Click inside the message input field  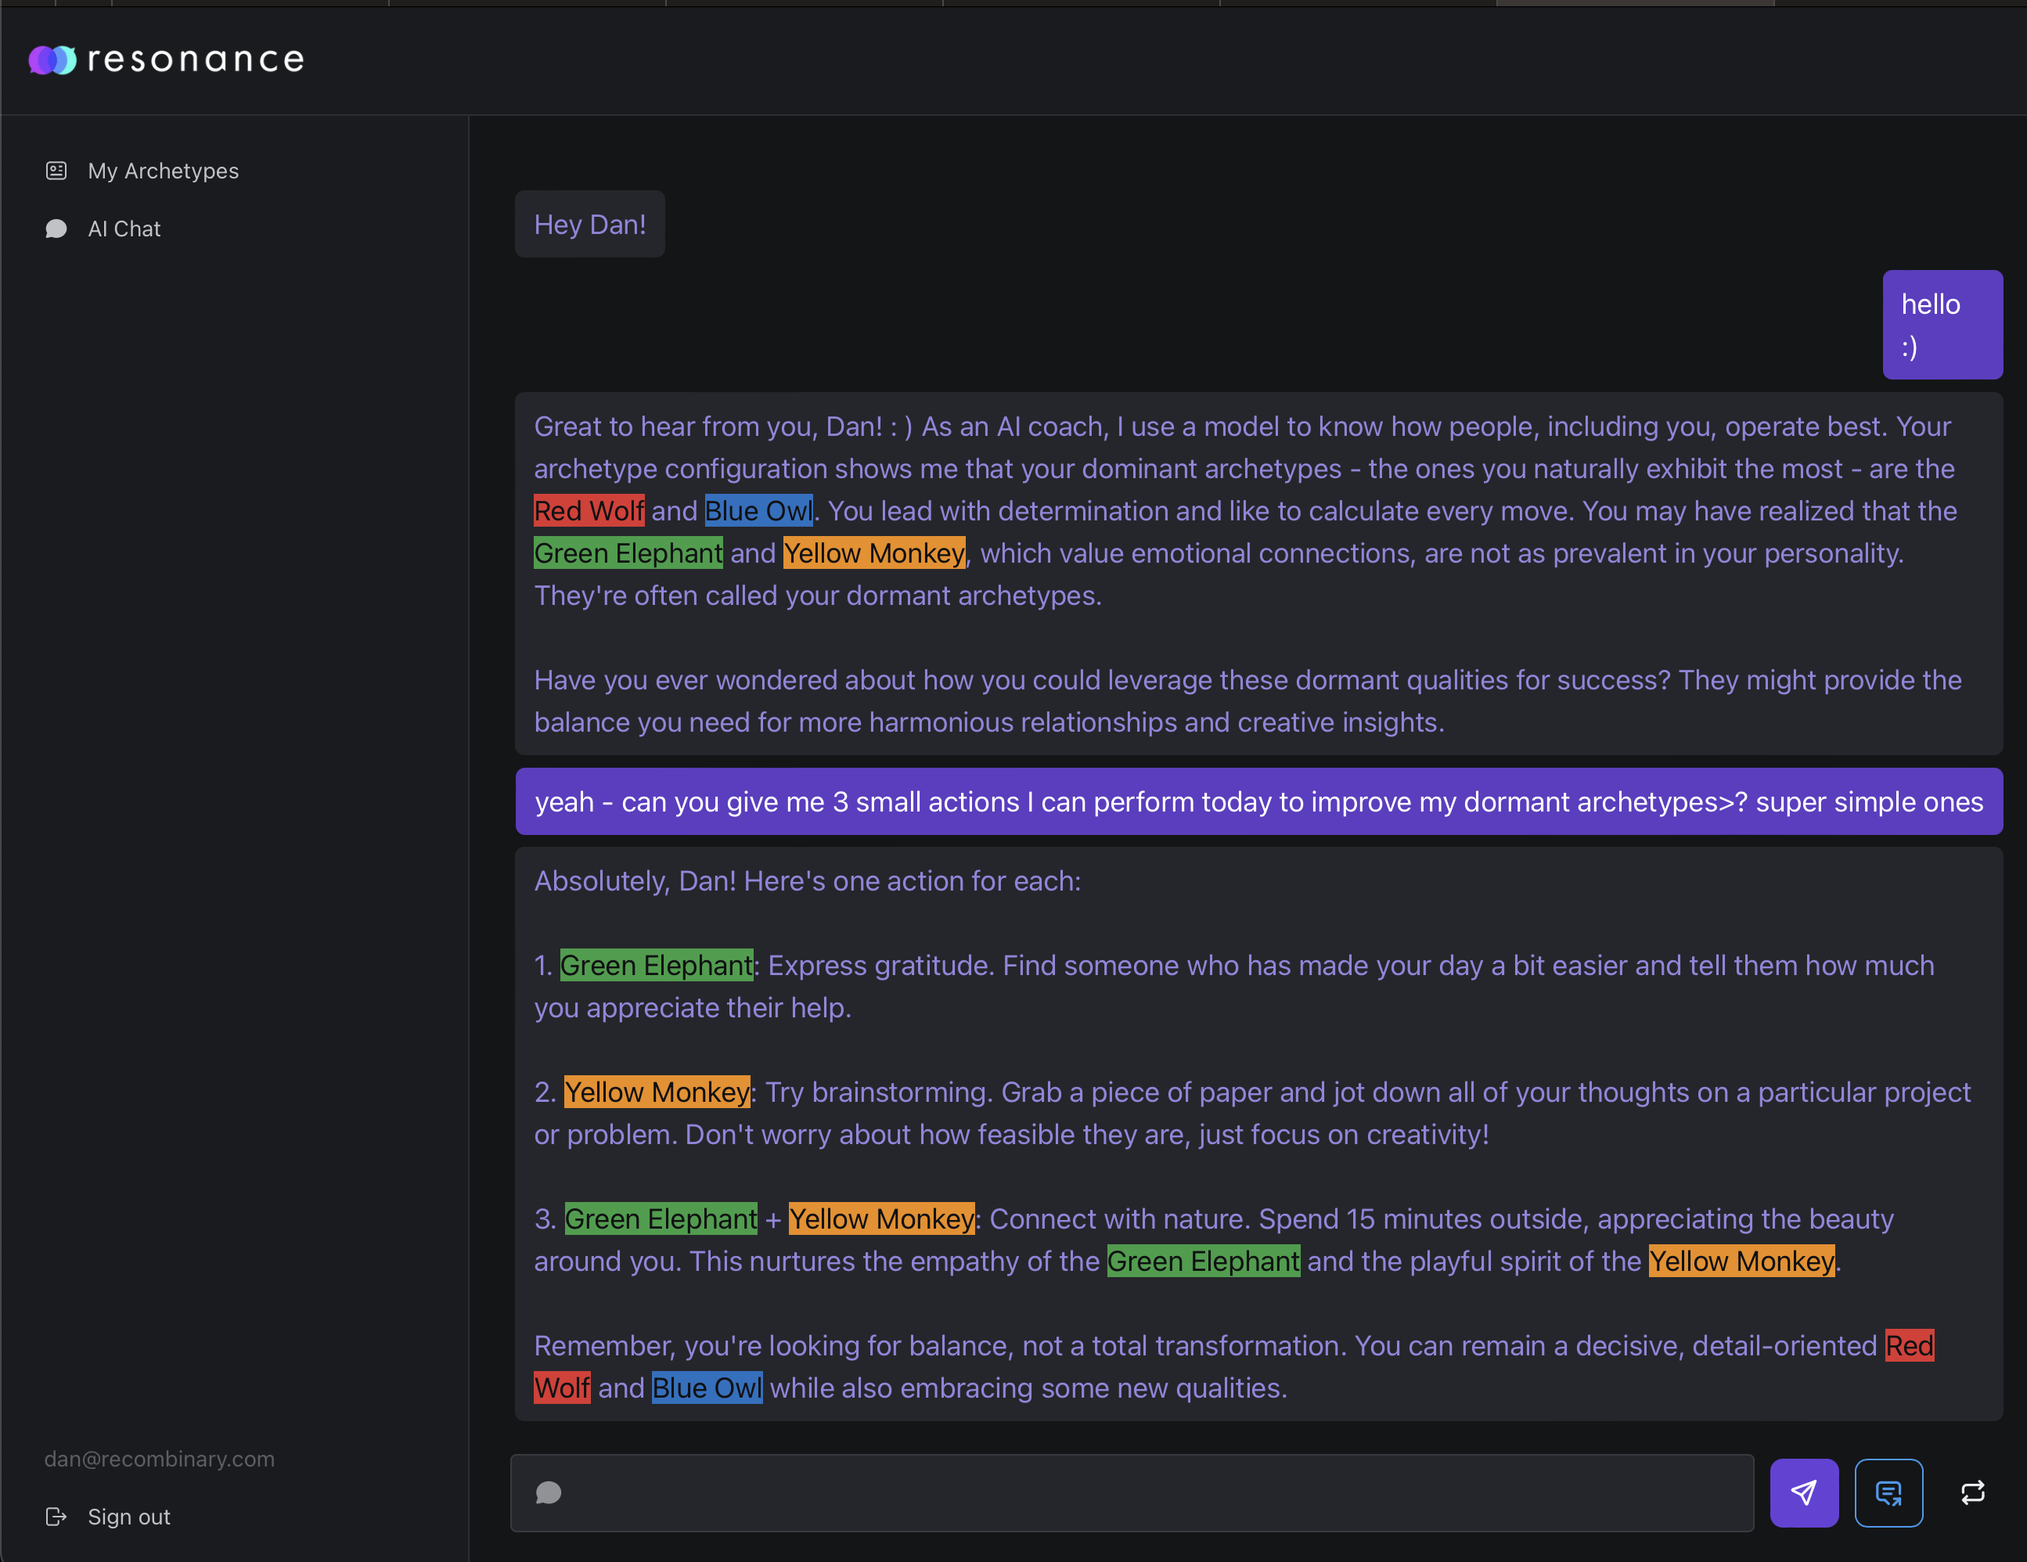[x=1114, y=1493]
